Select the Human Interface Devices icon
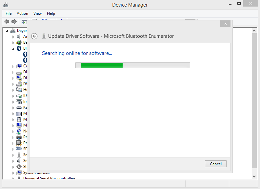260x189 pixels. [x=19, y=90]
